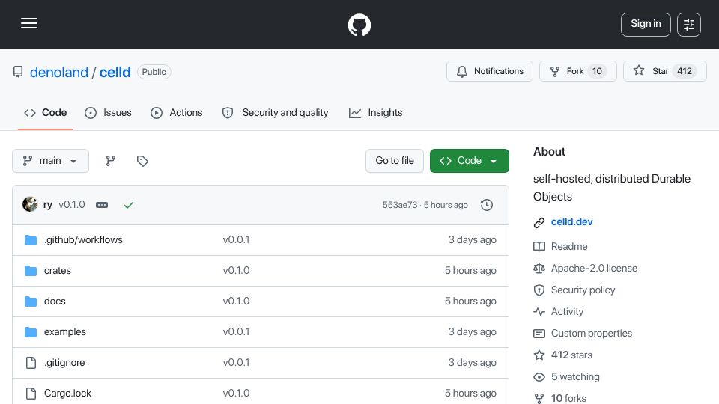
Task: Open the .gitignore file
Action: (64, 363)
